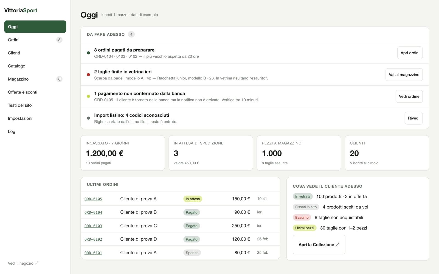Click the Apri ordini button
The width and height of the screenshot is (439, 274).
click(x=410, y=53)
